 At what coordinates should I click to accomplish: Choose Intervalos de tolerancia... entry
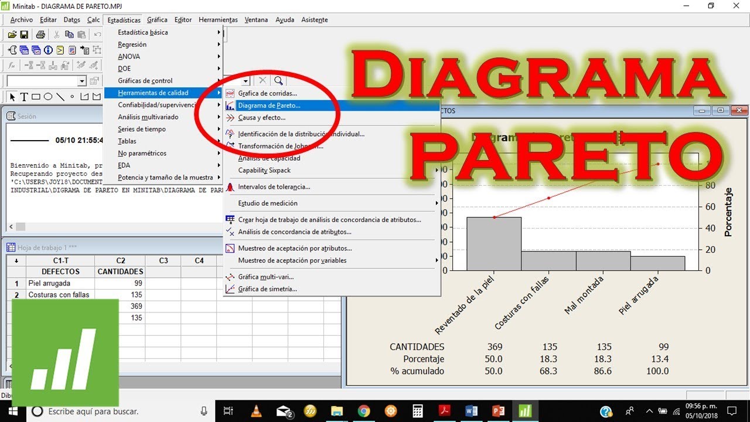point(332,187)
